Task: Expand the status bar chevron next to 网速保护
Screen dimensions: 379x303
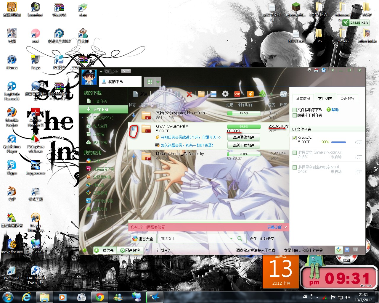Action: (x=148, y=250)
